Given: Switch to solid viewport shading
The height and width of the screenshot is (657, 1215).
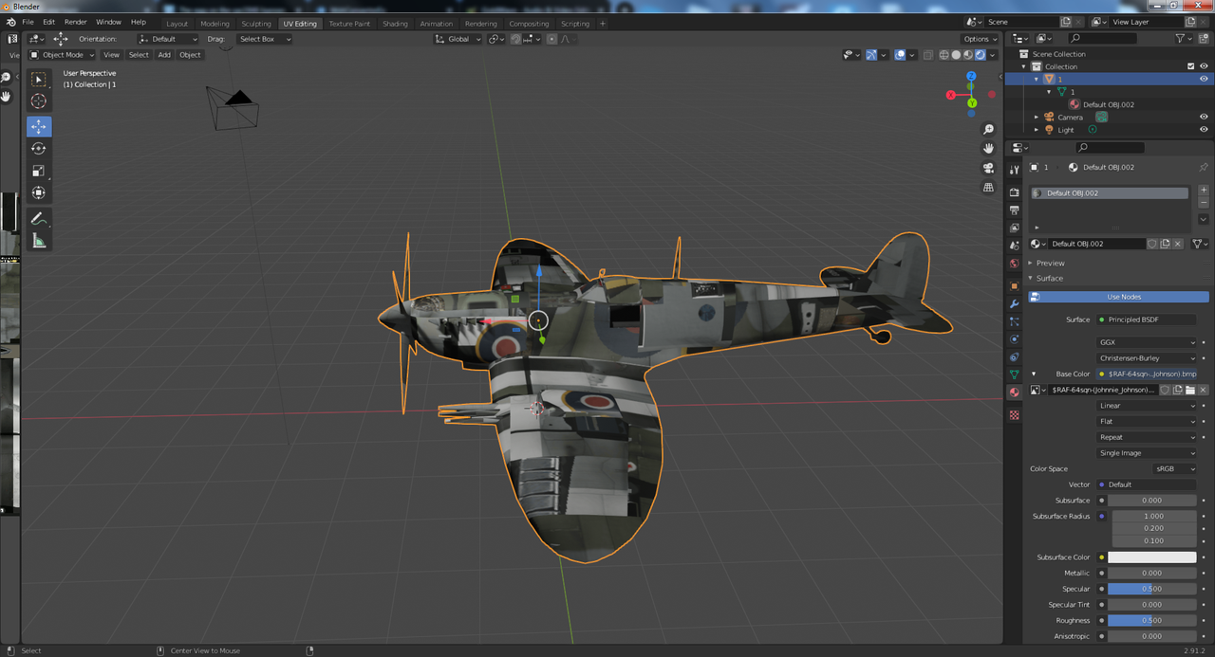Looking at the screenshot, I should [x=956, y=55].
